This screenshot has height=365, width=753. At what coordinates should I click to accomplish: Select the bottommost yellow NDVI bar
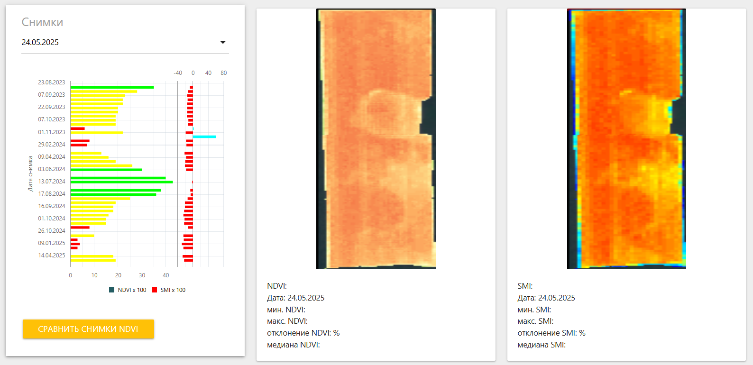93,260
